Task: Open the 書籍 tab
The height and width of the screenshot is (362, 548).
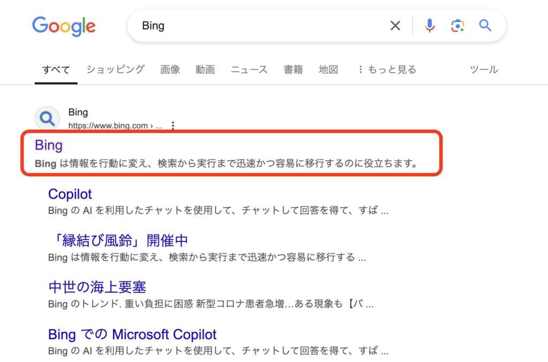Action: [x=293, y=69]
